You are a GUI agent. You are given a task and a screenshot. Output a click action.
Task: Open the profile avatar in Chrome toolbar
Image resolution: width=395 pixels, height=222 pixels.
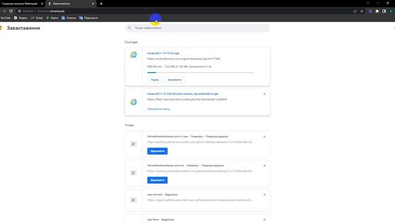pyautogui.click(x=391, y=11)
